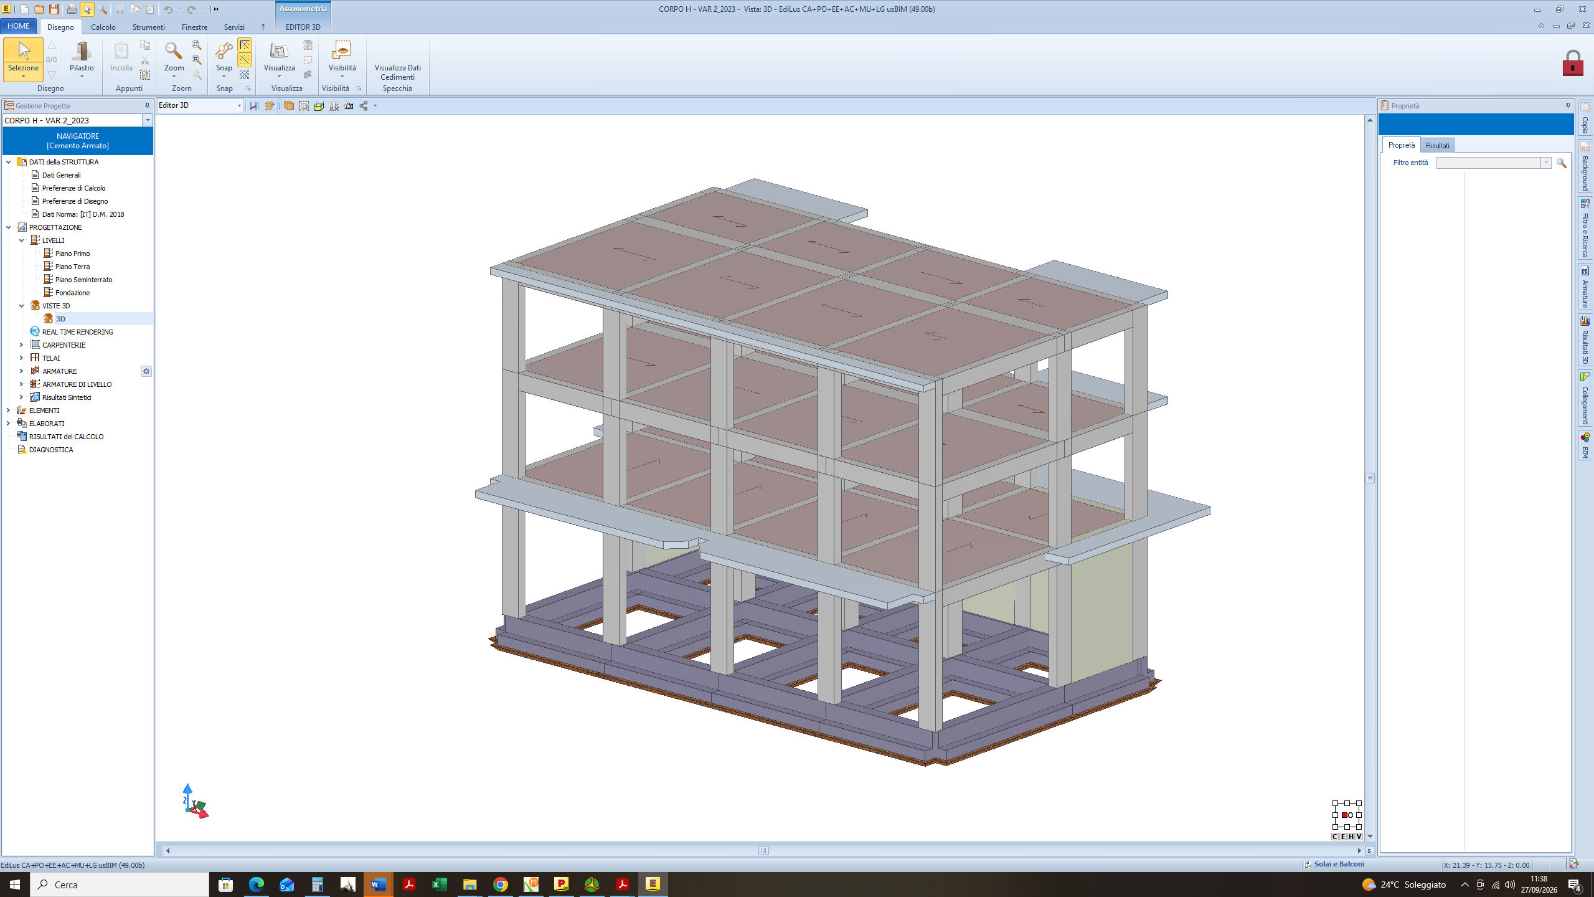Click the dashed wireframe box icon
This screenshot has width=1594, height=897.
point(303,106)
